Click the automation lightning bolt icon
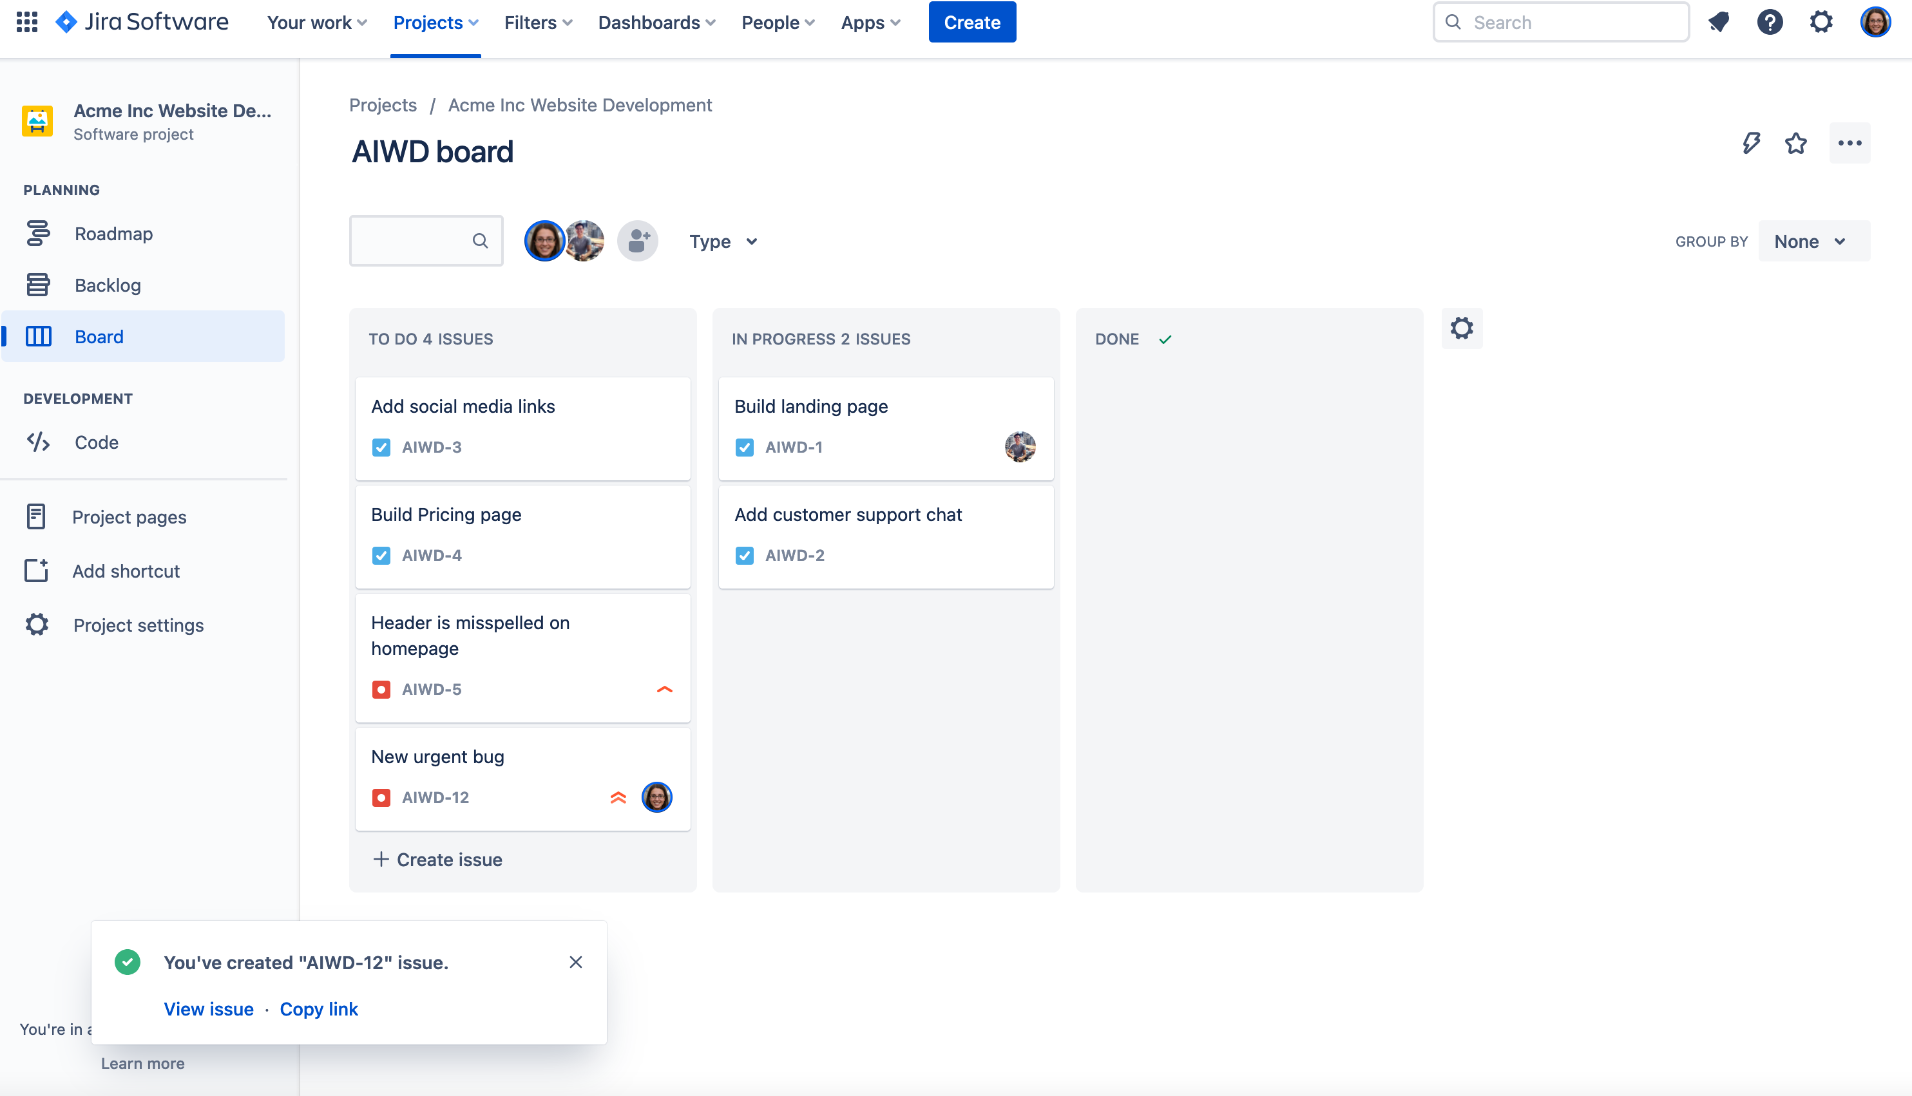This screenshot has width=1912, height=1096. [x=1751, y=143]
